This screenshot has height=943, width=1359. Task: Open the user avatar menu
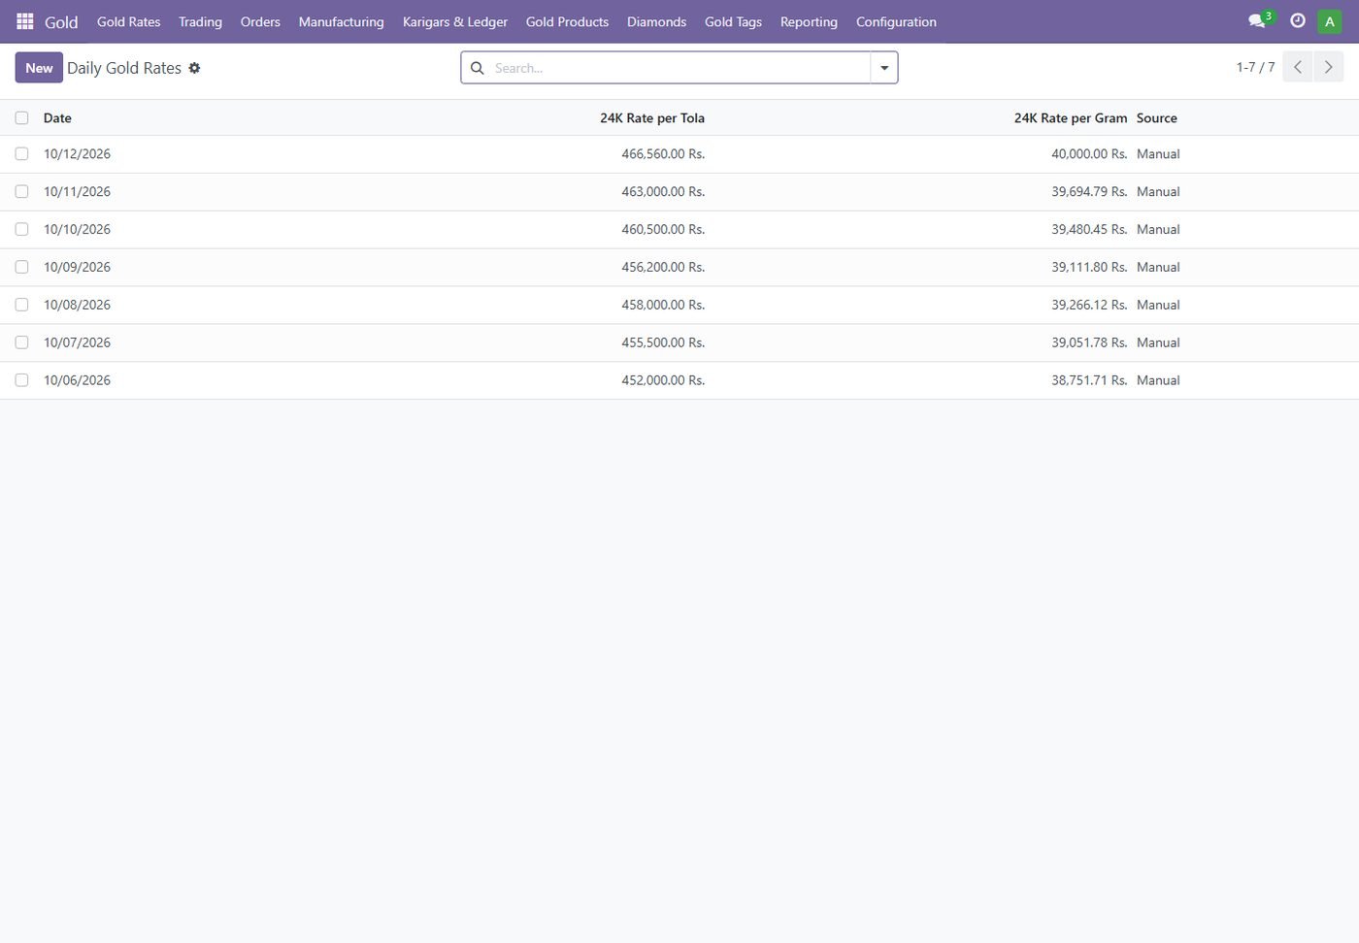[1330, 21]
